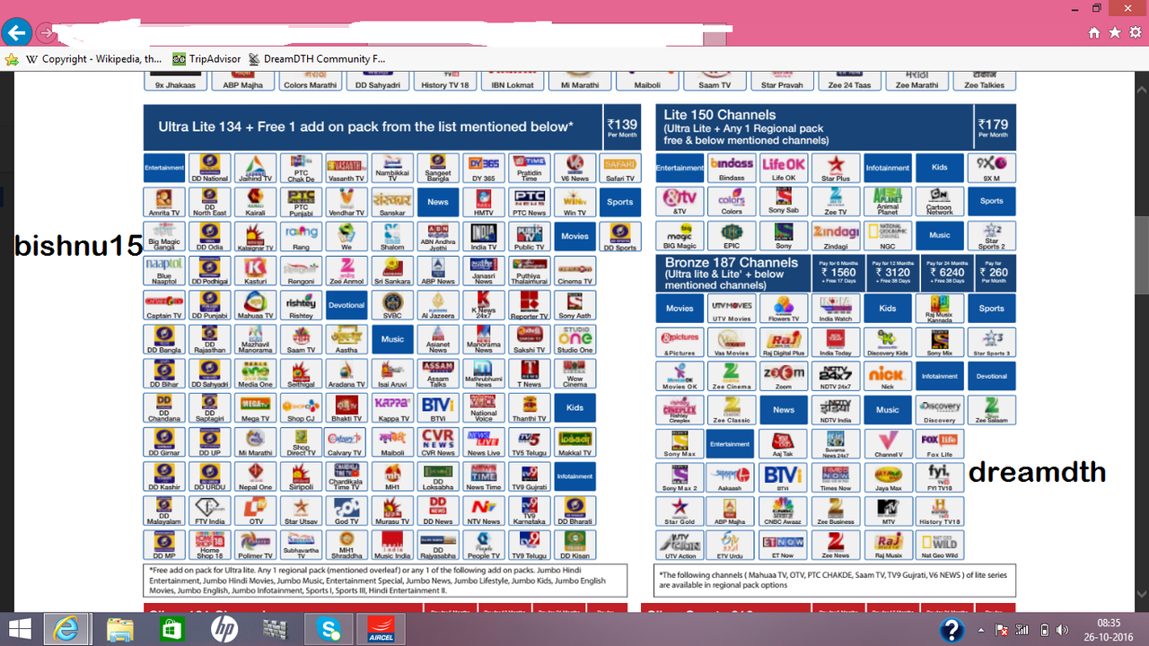The height and width of the screenshot is (646, 1149).
Task: Click the Ultra Lite 134 pack heading
Action: click(365, 127)
